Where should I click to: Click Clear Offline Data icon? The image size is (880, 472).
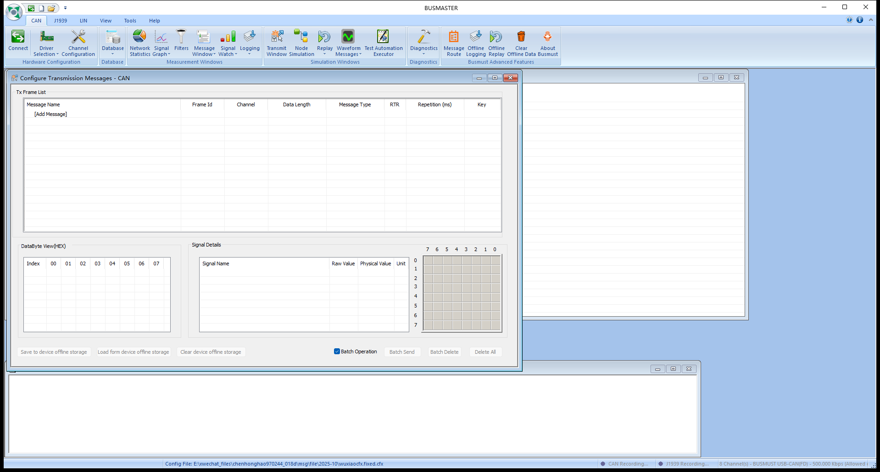521,43
